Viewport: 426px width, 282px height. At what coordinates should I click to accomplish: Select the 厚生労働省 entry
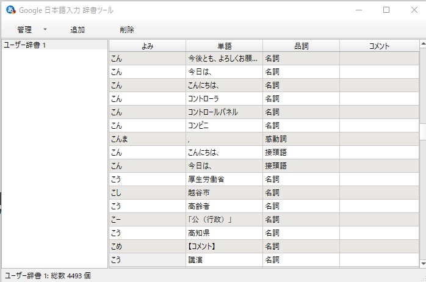(224, 179)
